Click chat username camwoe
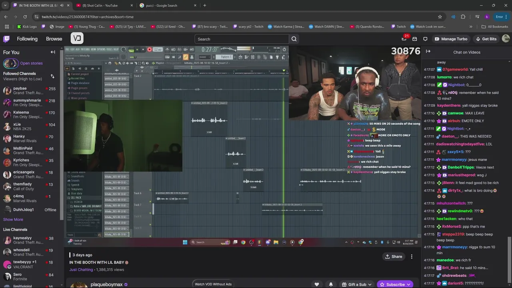The height and width of the screenshot is (288, 512). coord(455,113)
